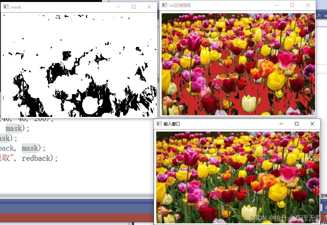Click the red-background tulip image in roi window
Viewport: 327px width, 225px height.
[238, 64]
